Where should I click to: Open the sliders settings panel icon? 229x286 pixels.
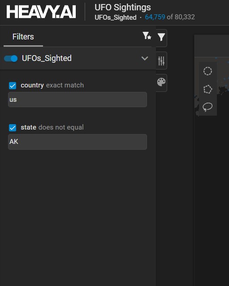(161, 61)
